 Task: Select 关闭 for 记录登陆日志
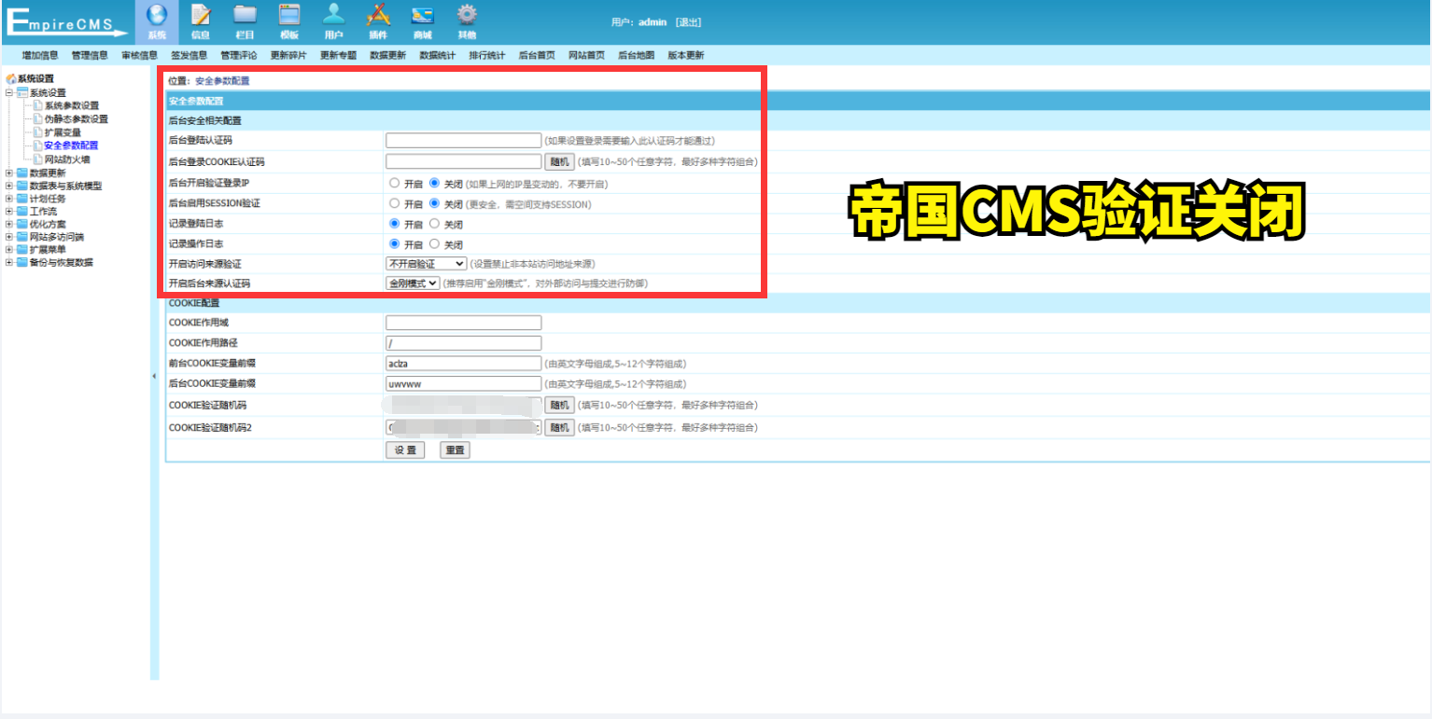point(434,224)
